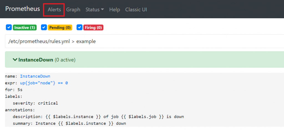The height and width of the screenshot is (130, 284).
Task: Uncheck the Inactive alerts checkbox
Action: tap(9, 27)
